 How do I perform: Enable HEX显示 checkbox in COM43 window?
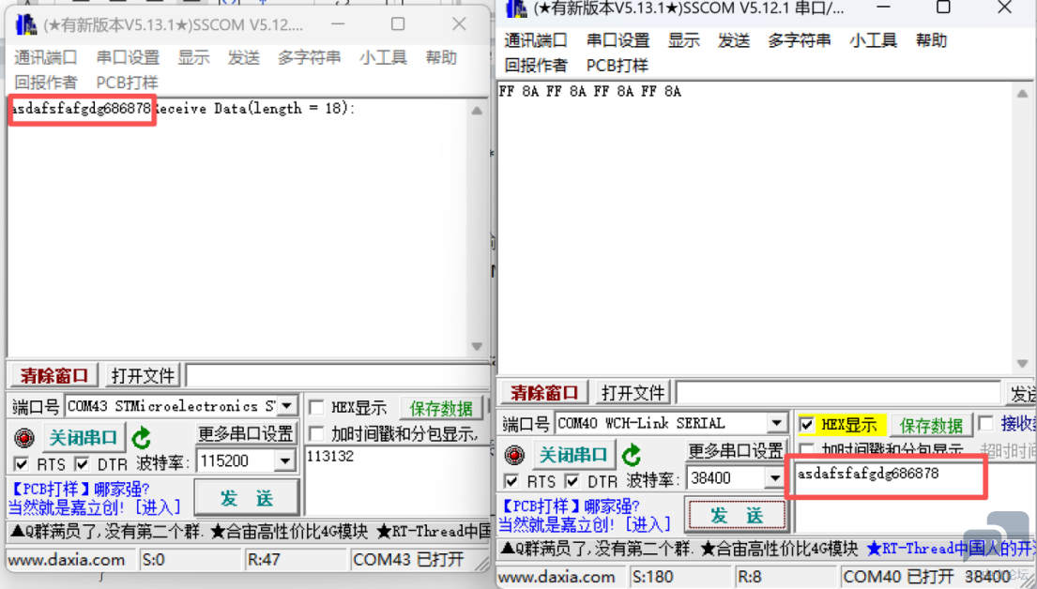[x=317, y=407]
